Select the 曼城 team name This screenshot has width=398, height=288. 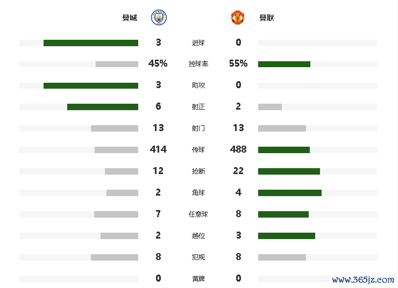(x=130, y=18)
